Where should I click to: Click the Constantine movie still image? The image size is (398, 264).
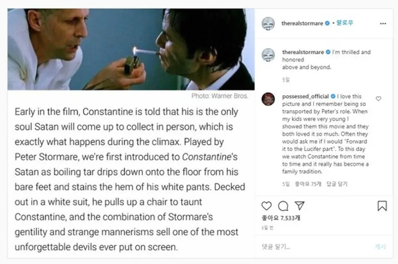(x=131, y=49)
